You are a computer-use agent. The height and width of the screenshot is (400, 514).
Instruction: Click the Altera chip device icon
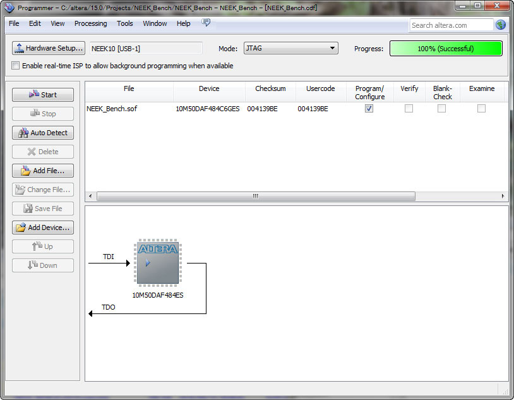(x=157, y=262)
